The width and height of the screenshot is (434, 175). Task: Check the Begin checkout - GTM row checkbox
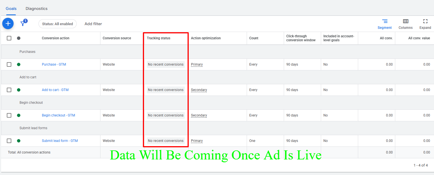(9, 115)
